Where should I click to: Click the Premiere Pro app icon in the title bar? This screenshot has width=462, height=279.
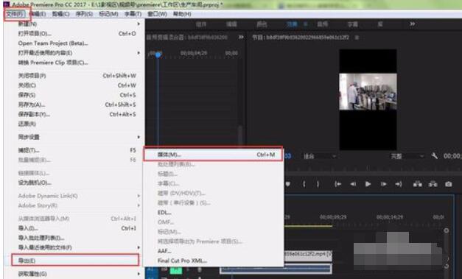pyautogui.click(x=6, y=4)
